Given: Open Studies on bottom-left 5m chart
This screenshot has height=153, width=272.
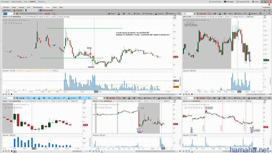Looking at the screenshot, I should pos(72,98).
